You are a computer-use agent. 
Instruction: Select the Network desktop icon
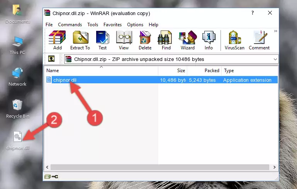pos(17,77)
